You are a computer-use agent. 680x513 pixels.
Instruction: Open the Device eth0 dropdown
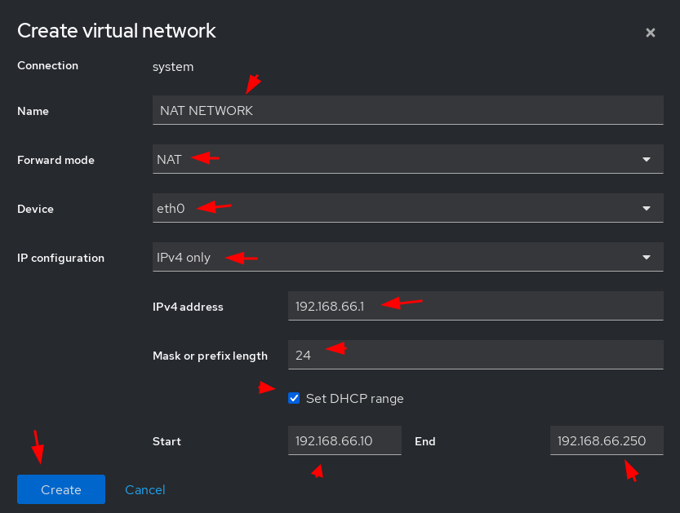point(407,208)
